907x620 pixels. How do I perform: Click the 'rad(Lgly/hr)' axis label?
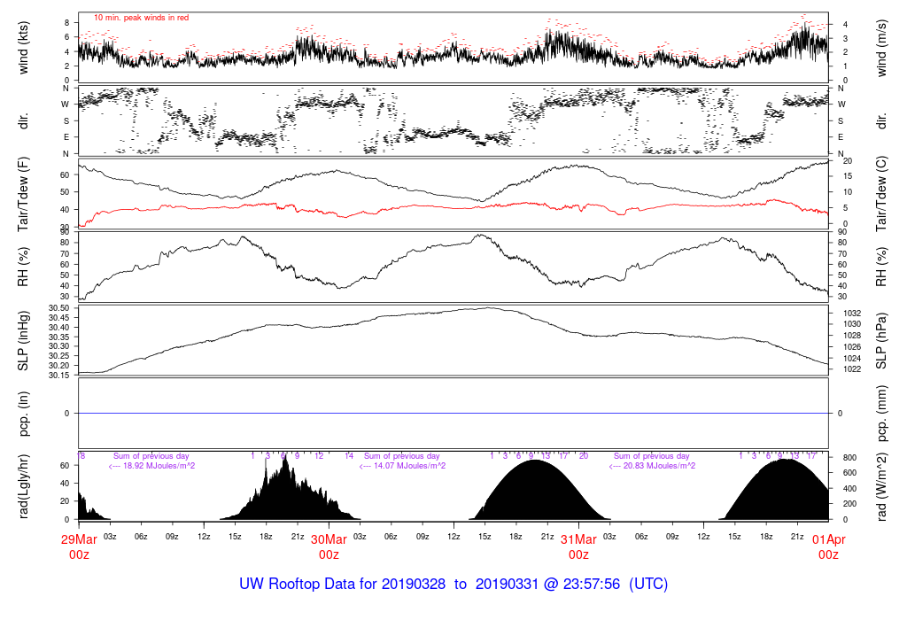tap(24, 486)
